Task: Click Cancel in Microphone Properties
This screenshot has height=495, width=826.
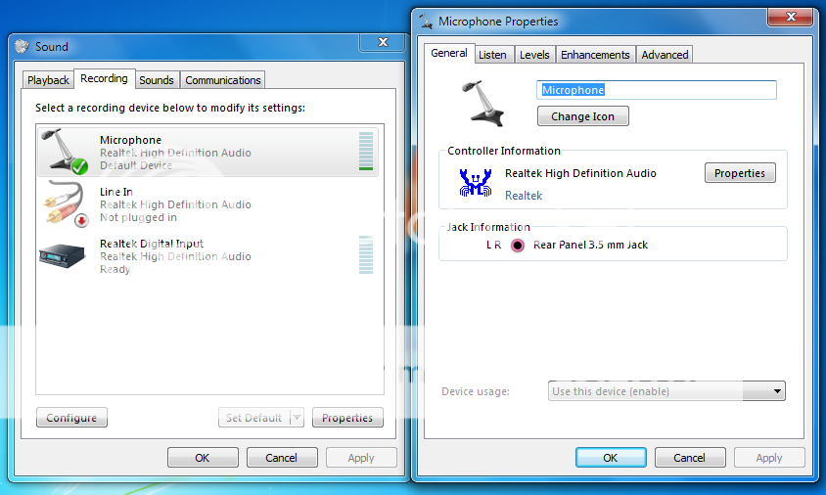Action: [690, 458]
